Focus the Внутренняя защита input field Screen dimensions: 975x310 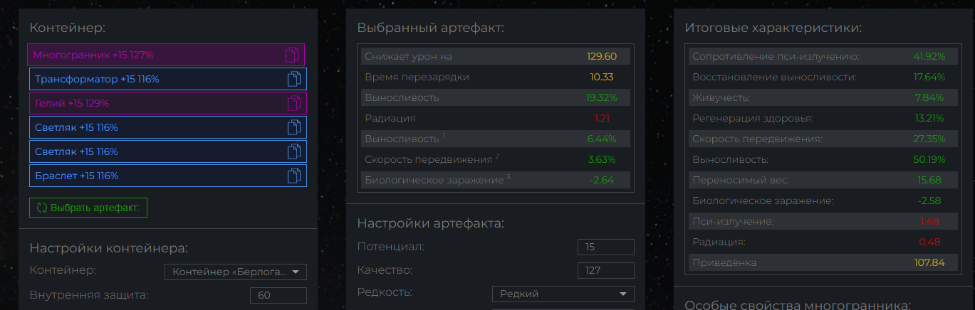tap(278, 295)
